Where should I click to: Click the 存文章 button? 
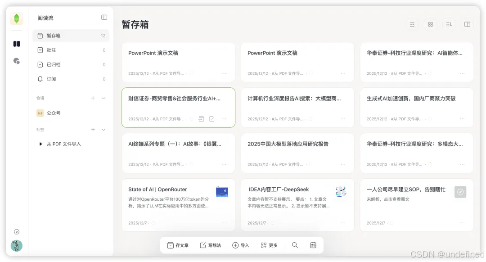(178, 245)
